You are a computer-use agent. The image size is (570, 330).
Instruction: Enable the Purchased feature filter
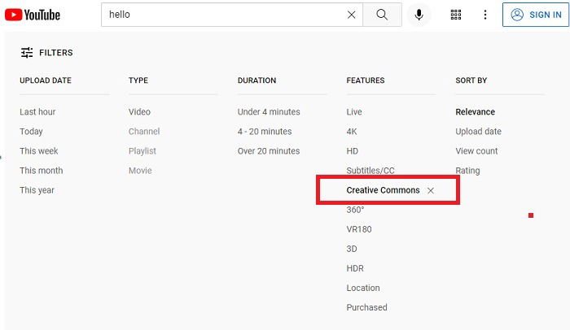(366, 308)
